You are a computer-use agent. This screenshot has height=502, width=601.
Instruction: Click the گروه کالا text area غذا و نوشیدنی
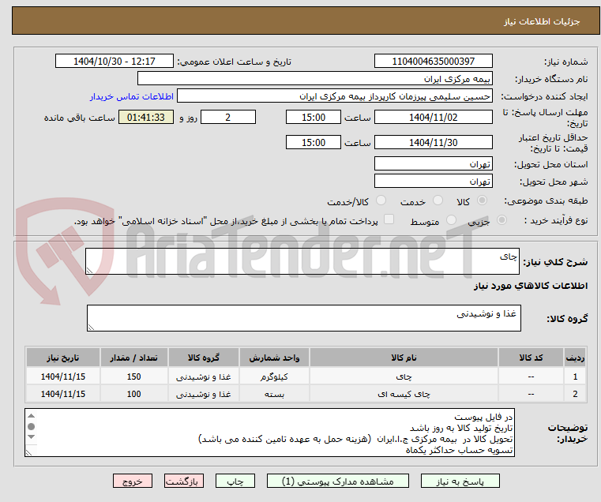tap(304, 317)
